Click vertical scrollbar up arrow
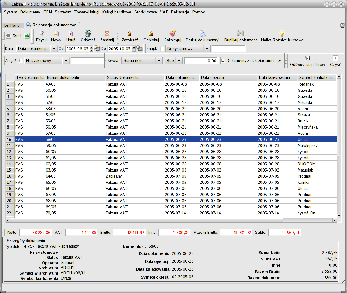The image size is (347, 293). click(339, 76)
